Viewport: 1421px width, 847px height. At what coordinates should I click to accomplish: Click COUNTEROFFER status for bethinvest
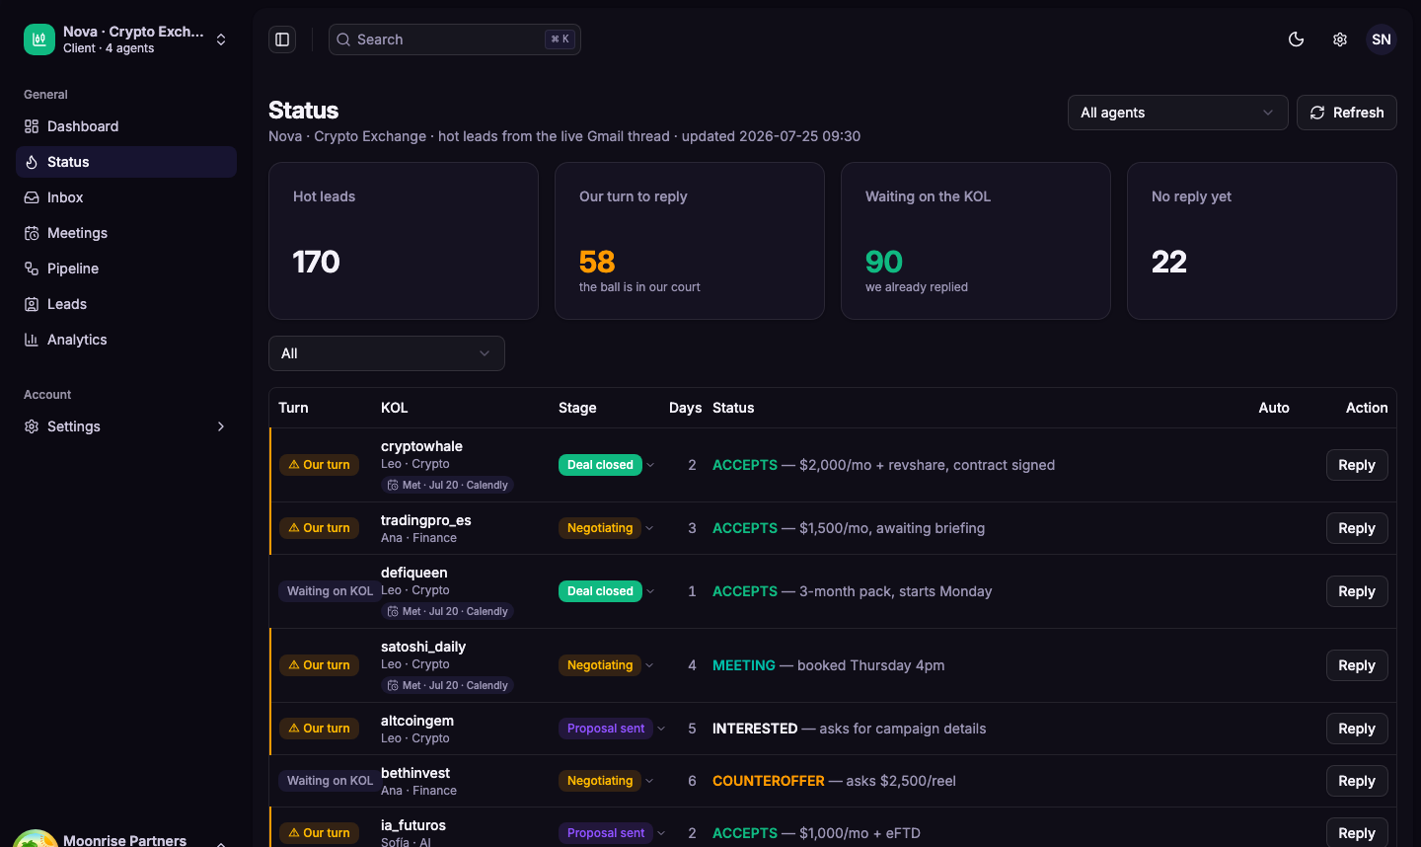coord(769,781)
